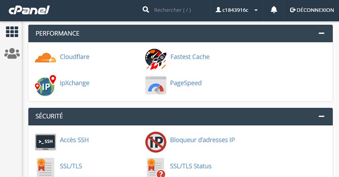Open the SSL/TLS link
Image resolution: width=339 pixels, height=177 pixels.
(71, 166)
